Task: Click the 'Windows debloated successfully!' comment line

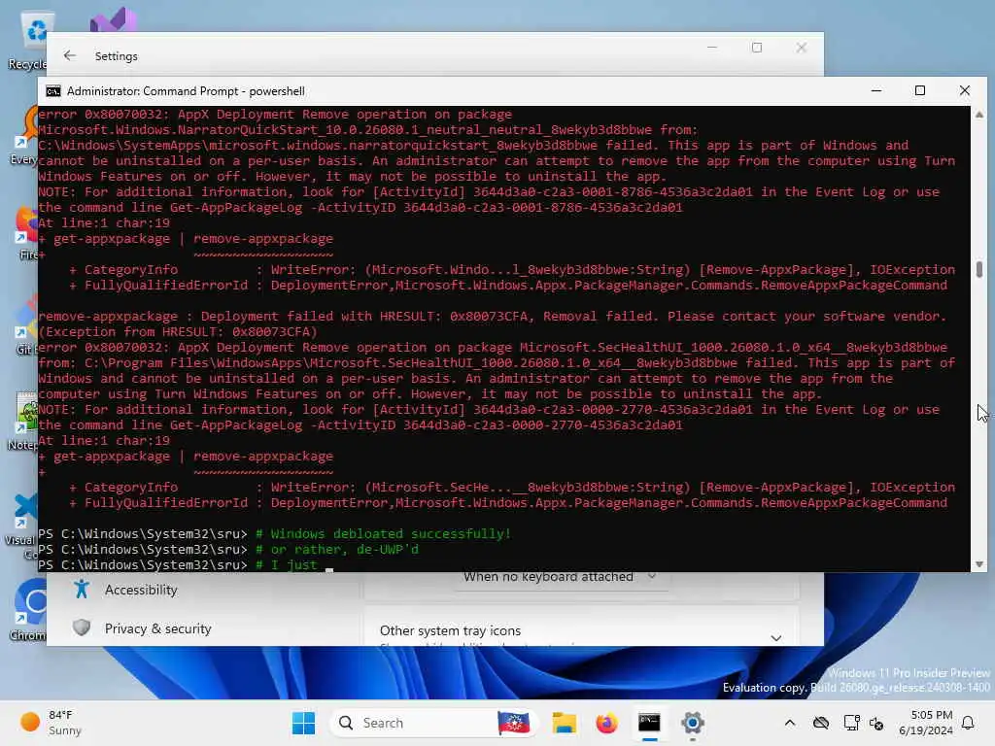Action: pos(383,533)
